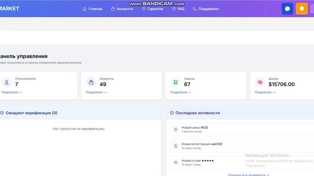The width and height of the screenshot is (314, 176).
Task: Click the shield icon next to Гарантии
Action: click(x=144, y=9)
